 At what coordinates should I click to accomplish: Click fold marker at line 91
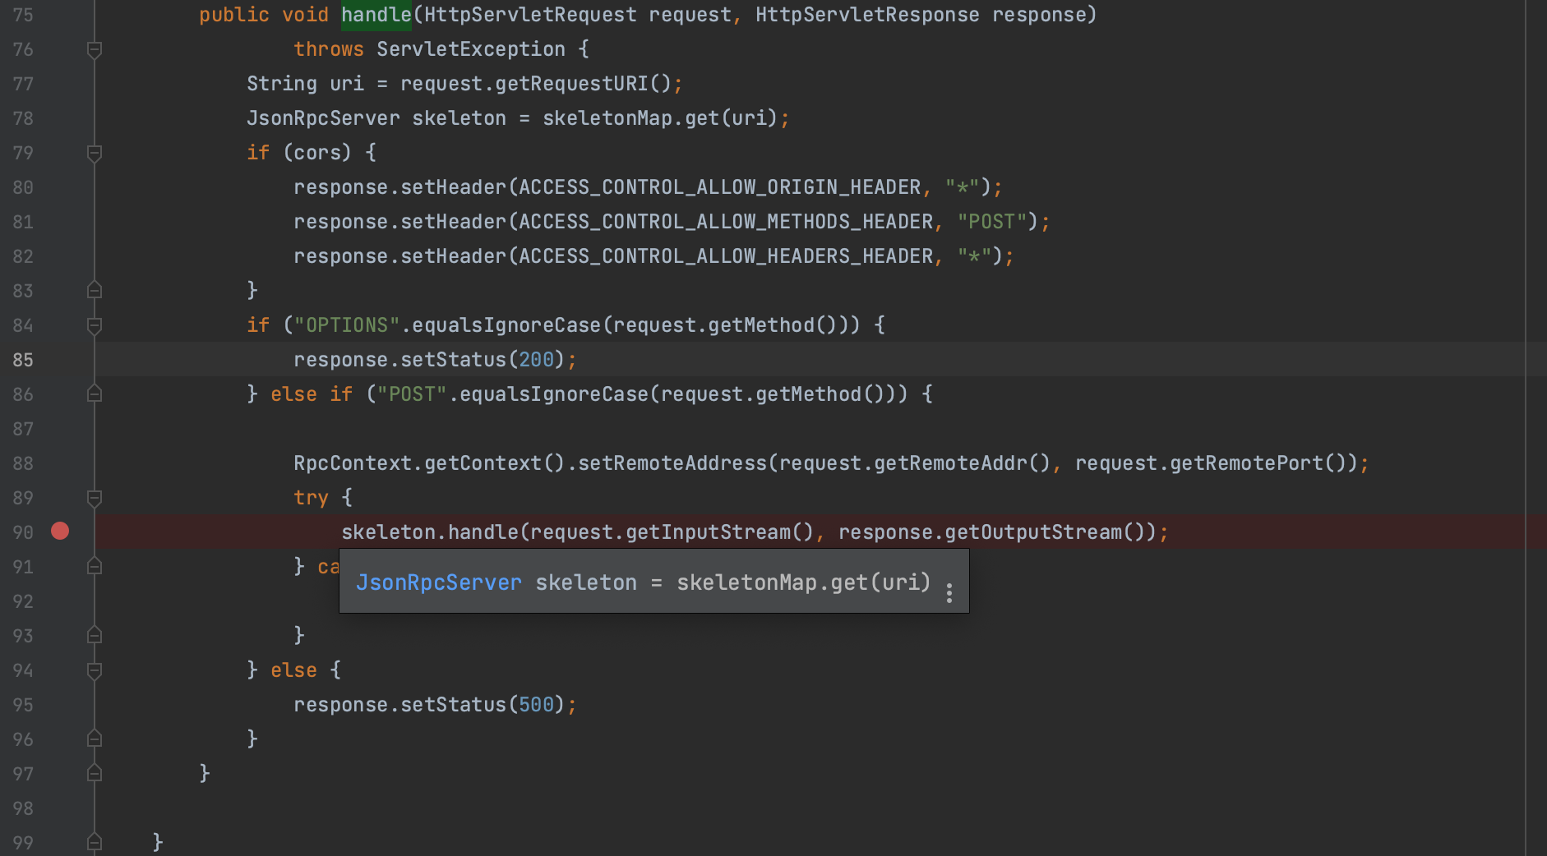point(95,566)
